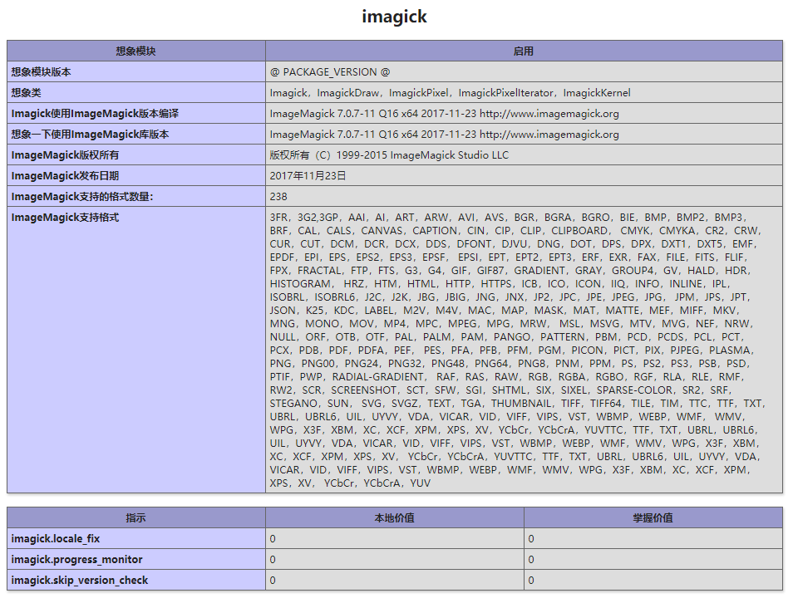Click "PATTERN" in the formats list
The image size is (793, 603).
pos(563,336)
